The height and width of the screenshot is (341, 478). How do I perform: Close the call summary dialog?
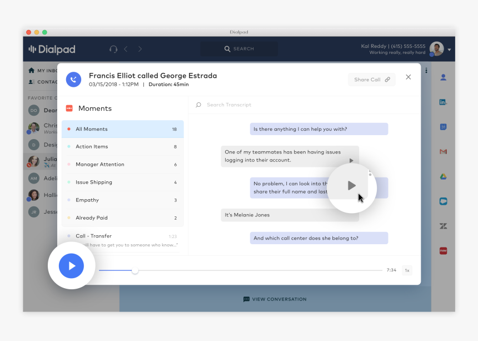pyautogui.click(x=408, y=77)
